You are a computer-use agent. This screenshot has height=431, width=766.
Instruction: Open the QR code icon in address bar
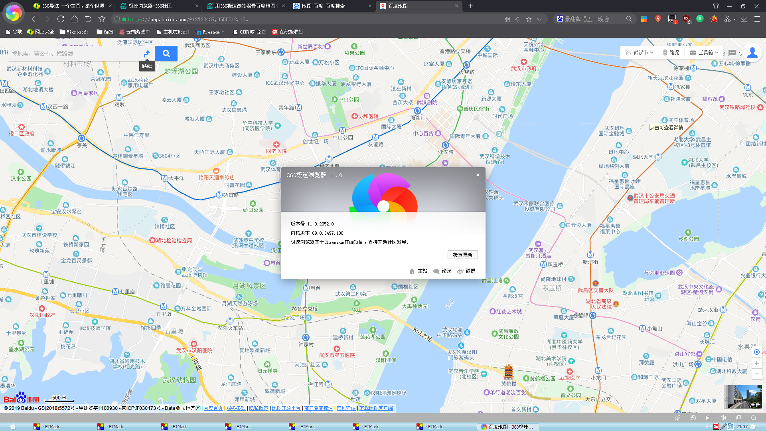507,19
